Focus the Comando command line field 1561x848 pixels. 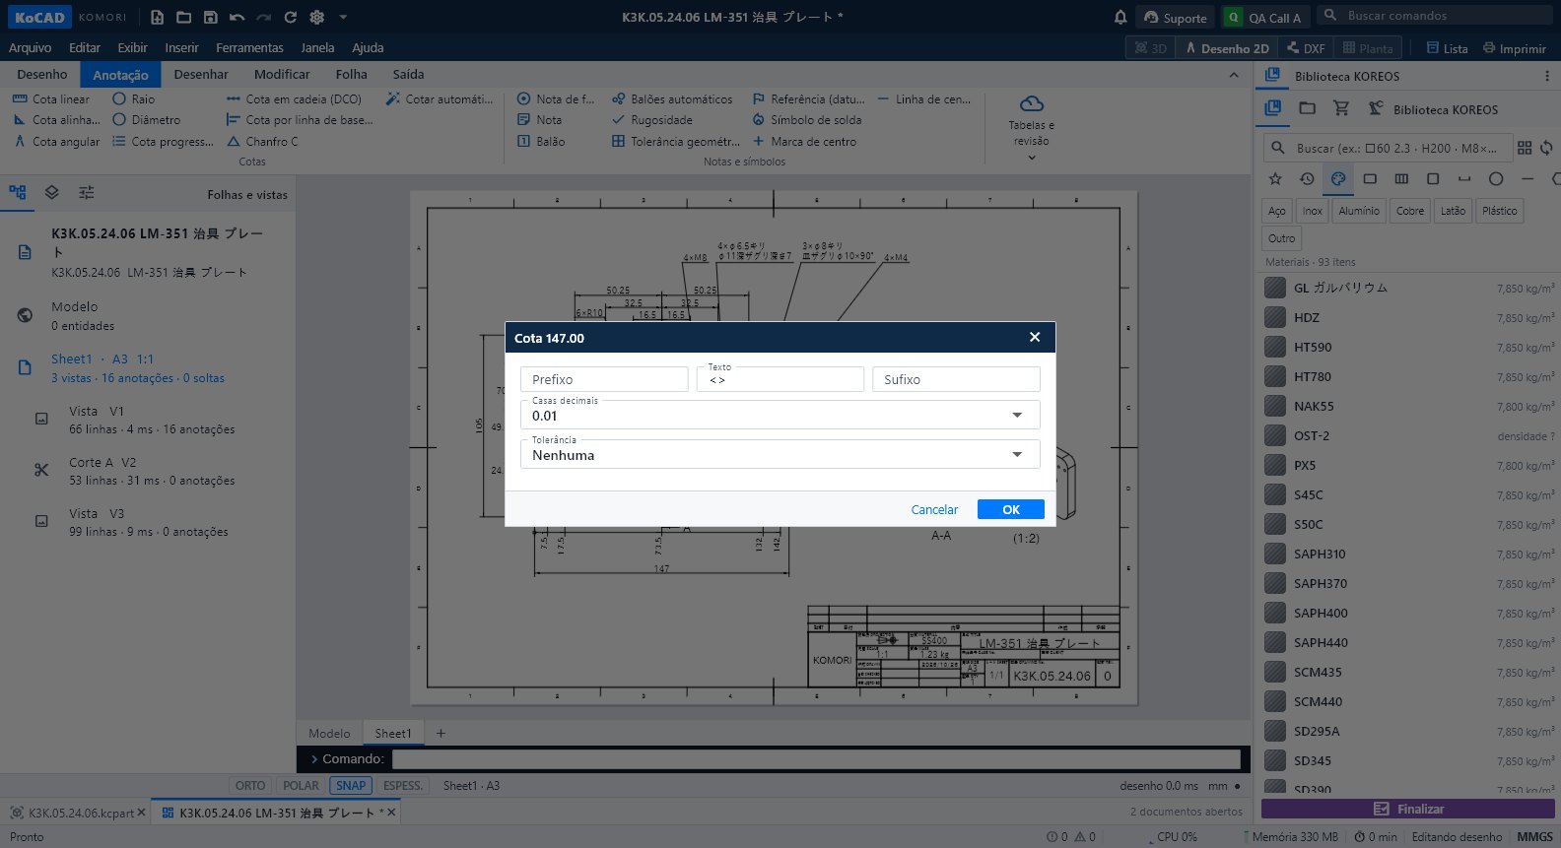pyautogui.click(x=816, y=759)
